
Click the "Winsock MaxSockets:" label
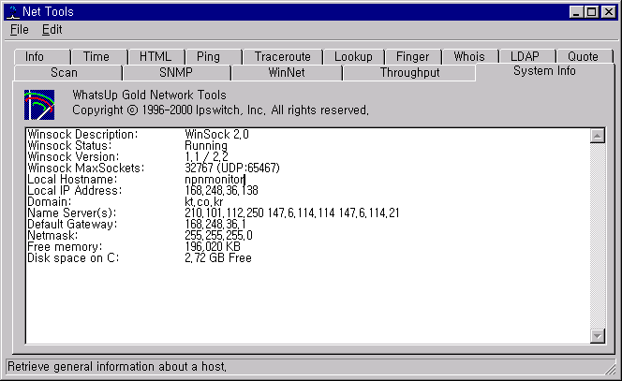coord(85,169)
